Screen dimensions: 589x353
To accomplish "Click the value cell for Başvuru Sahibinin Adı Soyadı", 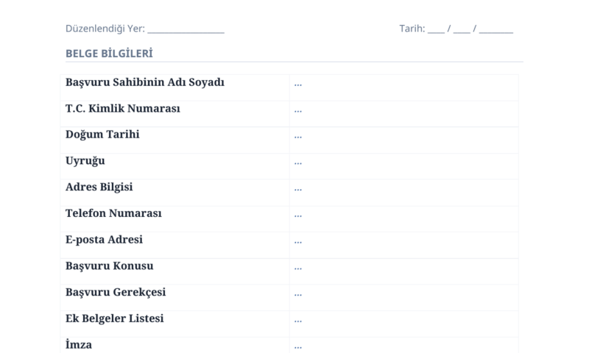I will pos(404,88).
